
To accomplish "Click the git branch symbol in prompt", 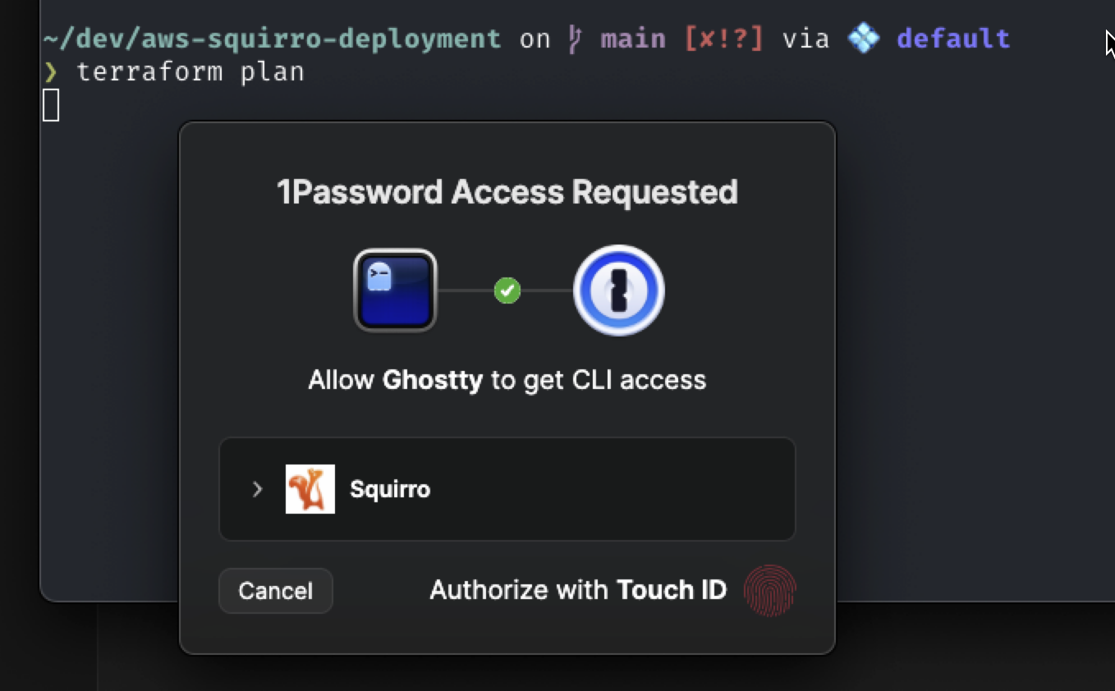I will click(575, 39).
